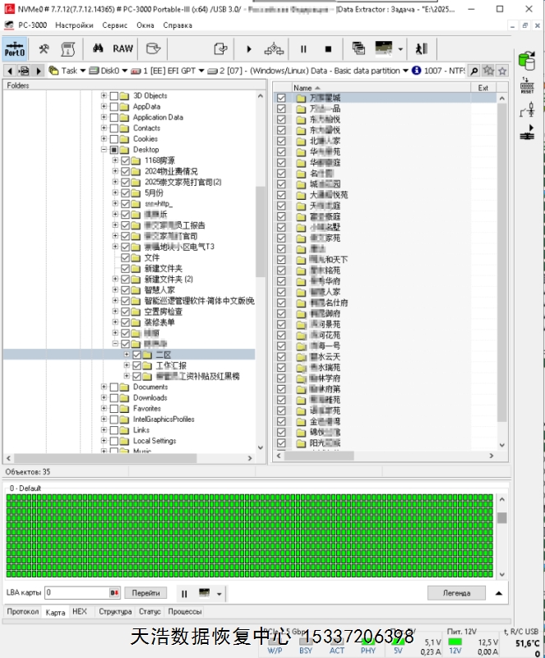Collapse the Desktop folder tree node
This screenshot has width=545, height=658.
pos(104,151)
